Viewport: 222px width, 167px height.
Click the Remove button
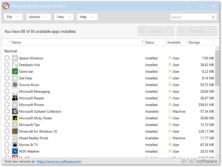[x=197, y=31]
